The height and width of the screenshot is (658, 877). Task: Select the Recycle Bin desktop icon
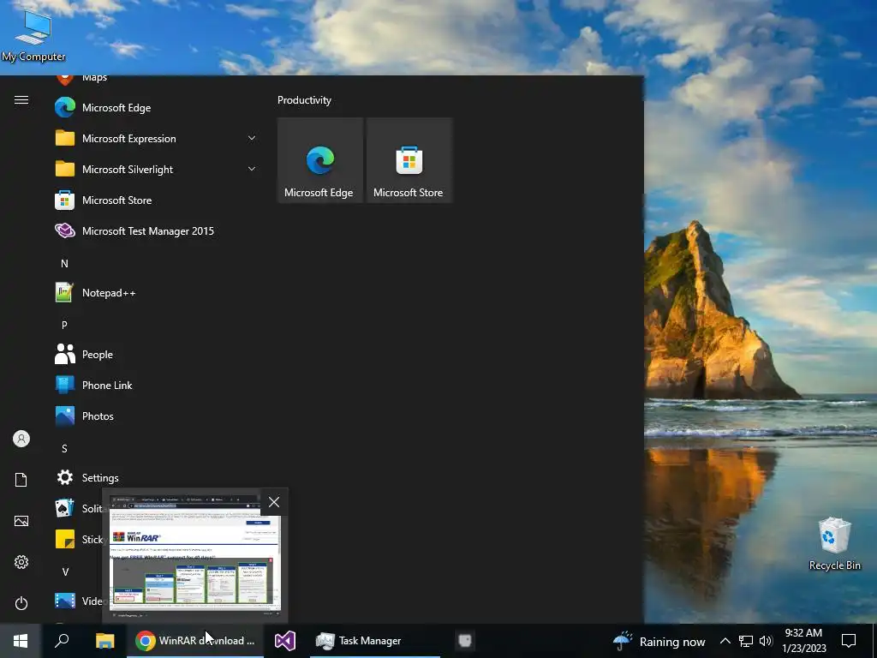[834, 543]
